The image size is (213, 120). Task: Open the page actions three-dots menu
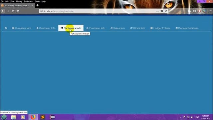coord(157,11)
